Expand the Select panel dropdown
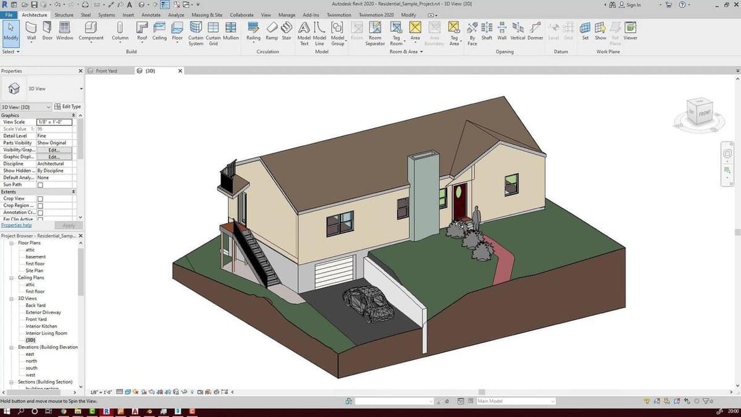Viewport: 741px width, 417px height. [x=10, y=52]
